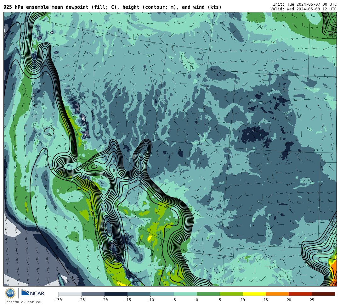Select the yellow-green 5 to 10 colorbar segment
Viewport: 340px width, 306px height.
(x=231, y=294)
